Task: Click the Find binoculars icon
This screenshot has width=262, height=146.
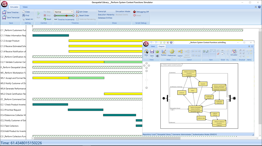Action: [24, 16]
